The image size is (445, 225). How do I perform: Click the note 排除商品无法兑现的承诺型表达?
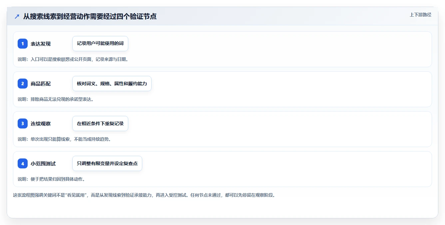(x=62, y=99)
